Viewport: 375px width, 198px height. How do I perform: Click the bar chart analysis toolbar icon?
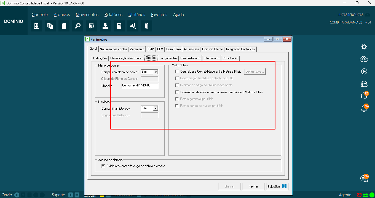(x=133, y=26)
